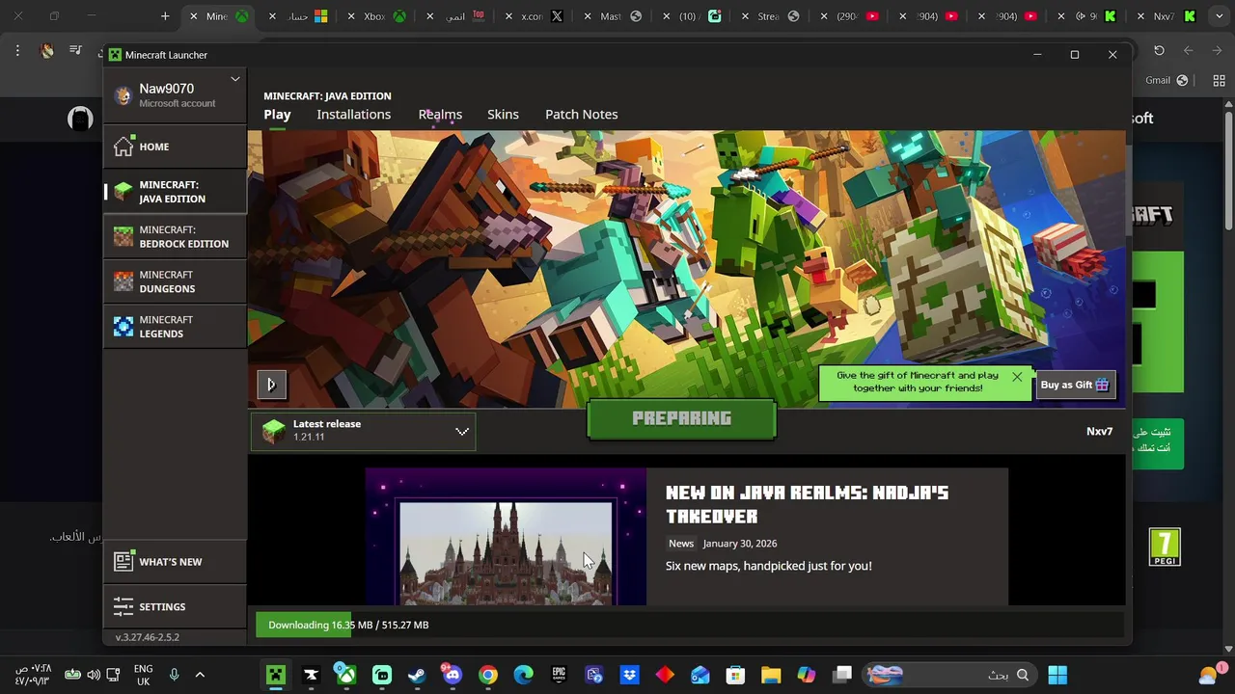The height and width of the screenshot is (694, 1235).
Task: Open Minecraft Legends from sidebar
Action: [x=175, y=327]
